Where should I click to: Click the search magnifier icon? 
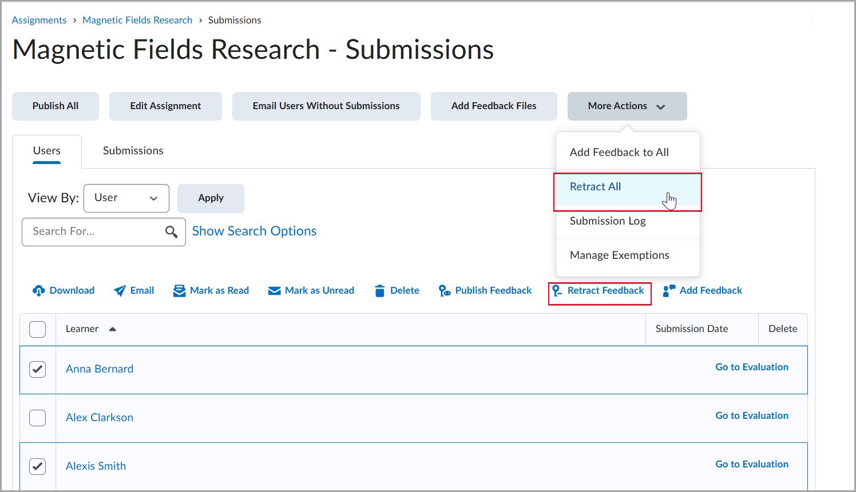pyautogui.click(x=172, y=232)
